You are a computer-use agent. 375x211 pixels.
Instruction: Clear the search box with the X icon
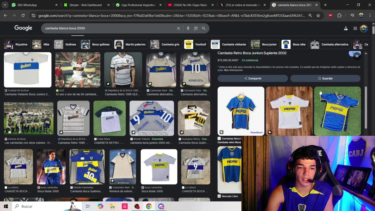tap(178, 28)
